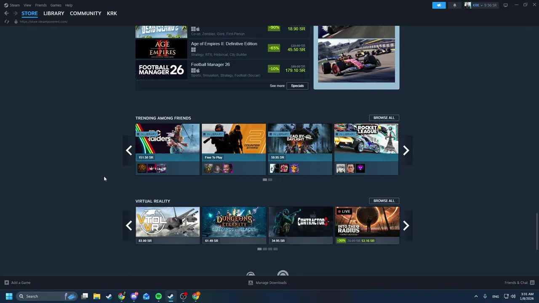This screenshot has width=539, height=303.
Task: Open the notifications bell
Action: point(454,5)
